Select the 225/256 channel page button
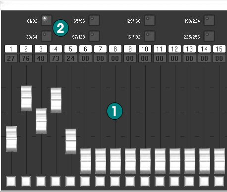227x192 pixels. click(209, 36)
